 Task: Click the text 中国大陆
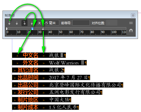pos(59,100)
